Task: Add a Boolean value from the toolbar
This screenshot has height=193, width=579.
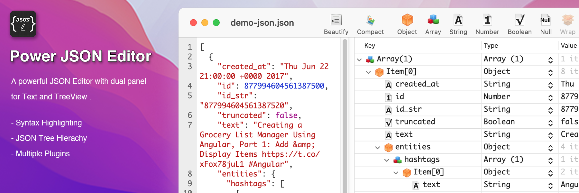Action: [x=519, y=20]
